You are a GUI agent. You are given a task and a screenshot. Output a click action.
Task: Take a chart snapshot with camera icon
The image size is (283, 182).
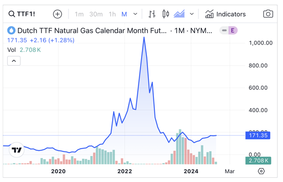pos(268,14)
